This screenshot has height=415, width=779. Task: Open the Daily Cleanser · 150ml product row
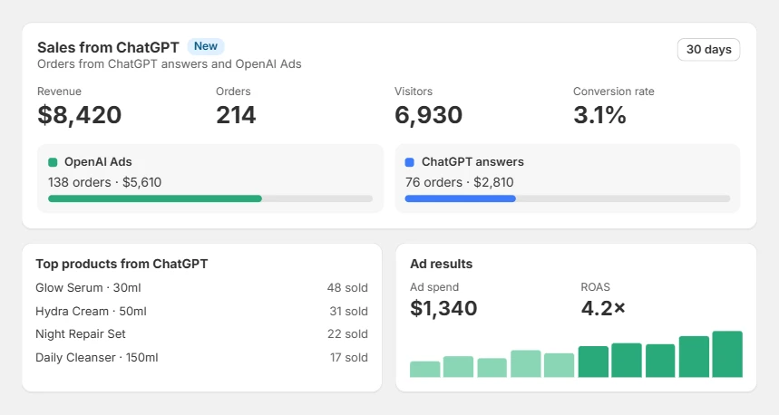[201, 357]
